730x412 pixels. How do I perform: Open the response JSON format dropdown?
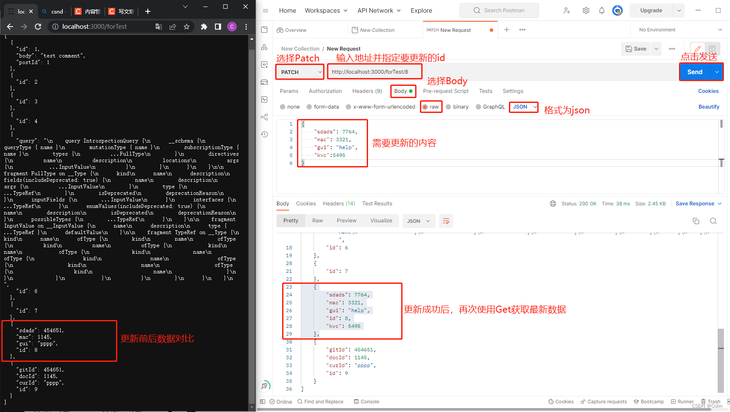[x=419, y=221]
